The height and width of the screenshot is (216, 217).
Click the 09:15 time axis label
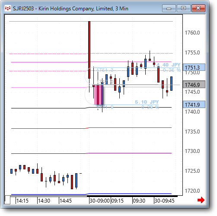118,201
